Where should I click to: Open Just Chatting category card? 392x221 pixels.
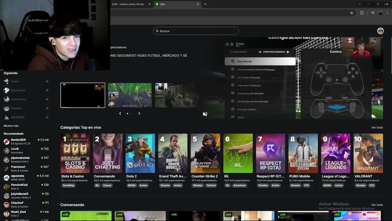point(107,153)
